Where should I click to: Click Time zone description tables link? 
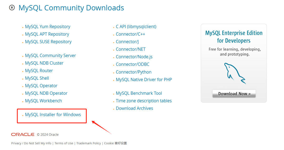click(x=144, y=101)
